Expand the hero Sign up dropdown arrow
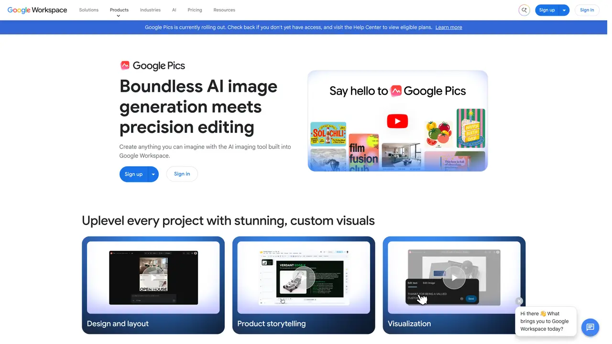Viewport: 612px width, 344px height. (x=153, y=174)
